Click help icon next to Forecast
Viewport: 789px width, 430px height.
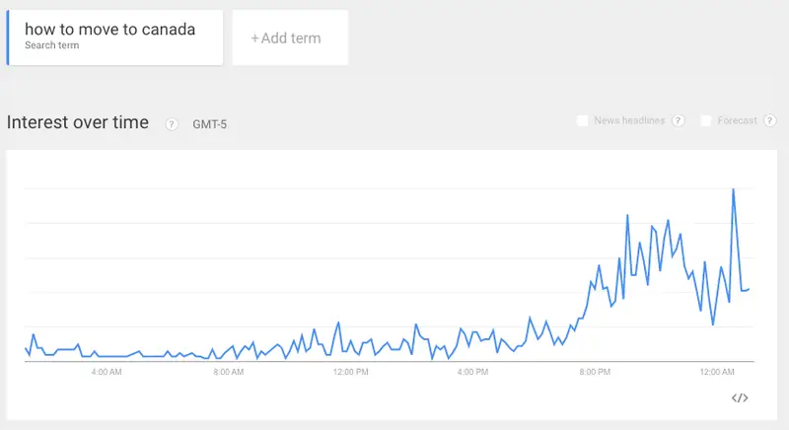[x=770, y=120]
